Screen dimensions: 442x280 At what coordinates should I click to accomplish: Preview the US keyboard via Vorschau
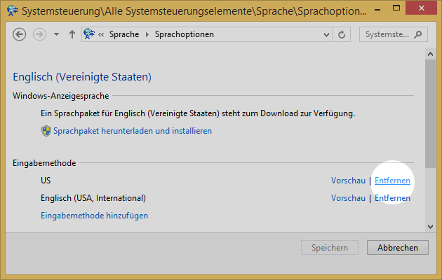point(348,181)
